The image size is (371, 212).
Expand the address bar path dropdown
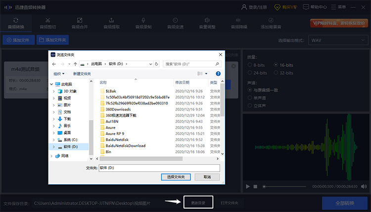click(x=150, y=64)
